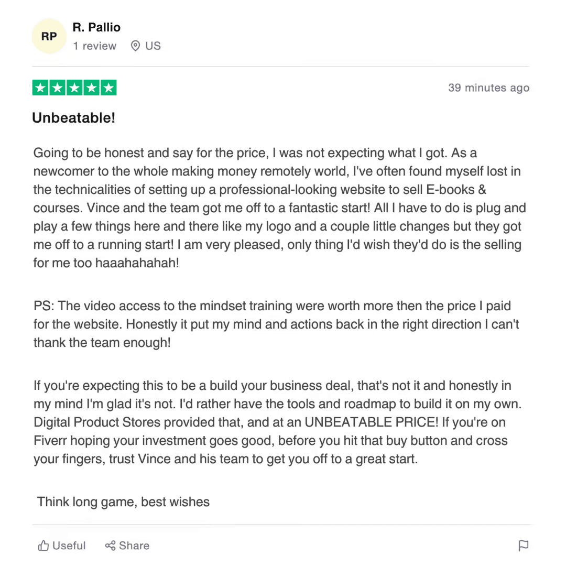Open the RP reviewer avatar
This screenshot has height=566, width=566.
pyautogui.click(x=49, y=36)
